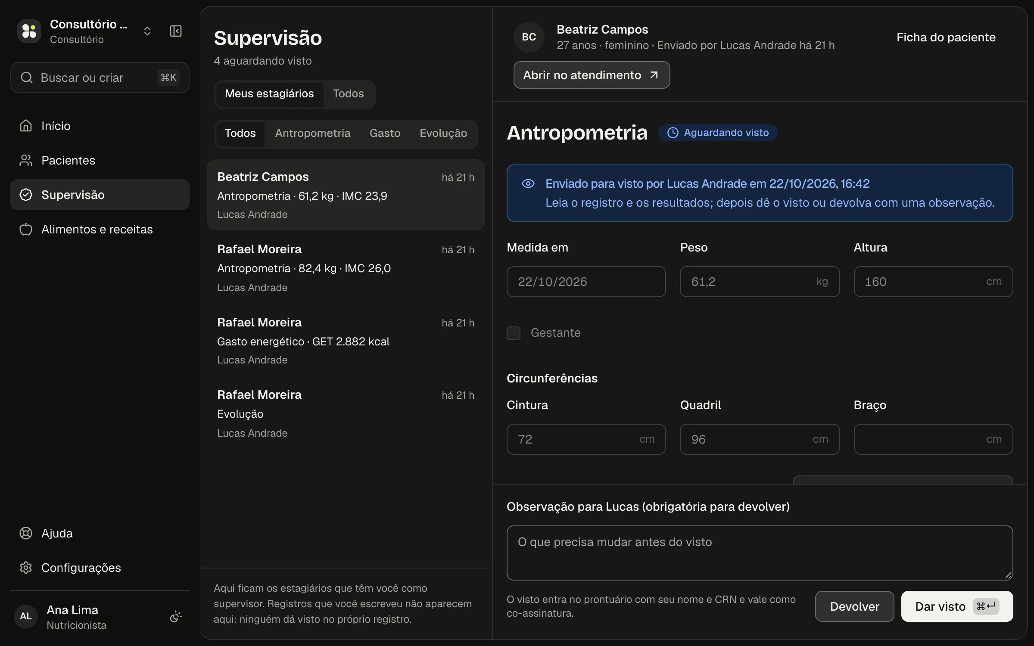The height and width of the screenshot is (646, 1034).
Task: Click the Dar visto button
Action: tap(957, 606)
